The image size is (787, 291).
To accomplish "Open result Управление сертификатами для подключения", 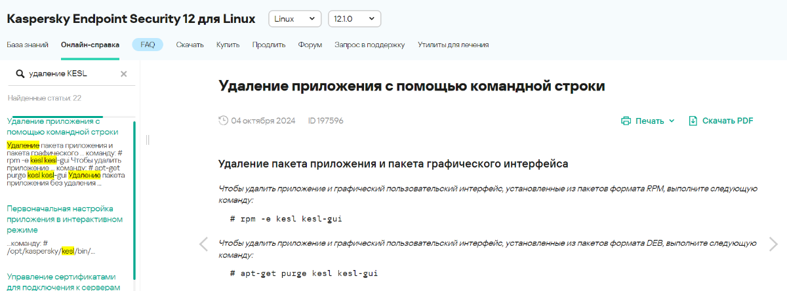I will tap(64, 281).
